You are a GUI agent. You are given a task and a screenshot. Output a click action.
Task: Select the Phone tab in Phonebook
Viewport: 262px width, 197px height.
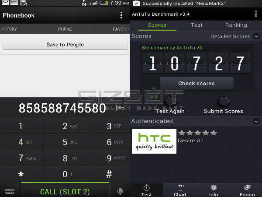pos(65,29)
